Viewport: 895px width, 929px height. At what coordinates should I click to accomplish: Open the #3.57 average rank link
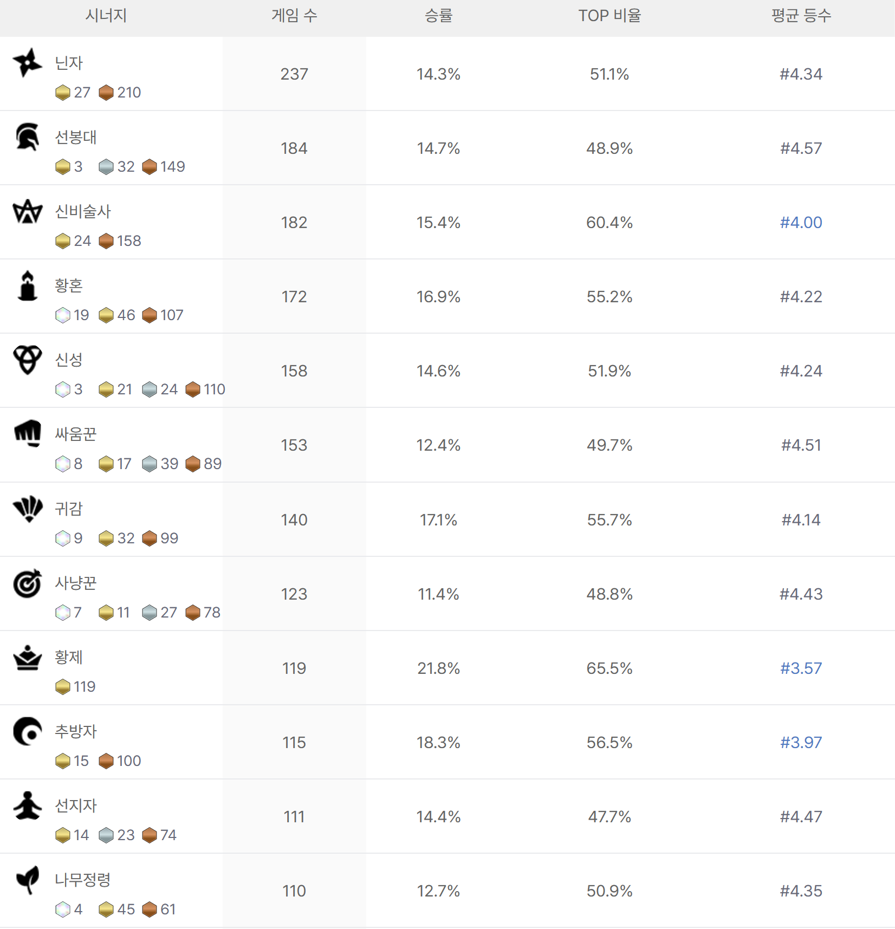point(801,668)
